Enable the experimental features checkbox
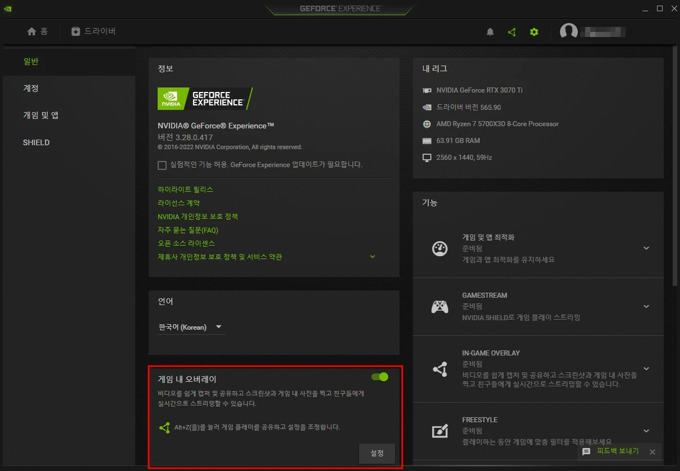The width and height of the screenshot is (680, 471). click(x=162, y=165)
